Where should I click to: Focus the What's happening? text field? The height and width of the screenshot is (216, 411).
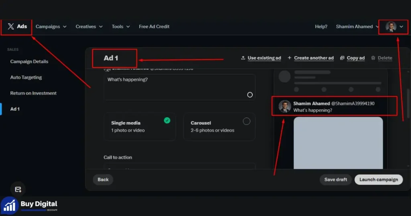(179, 87)
